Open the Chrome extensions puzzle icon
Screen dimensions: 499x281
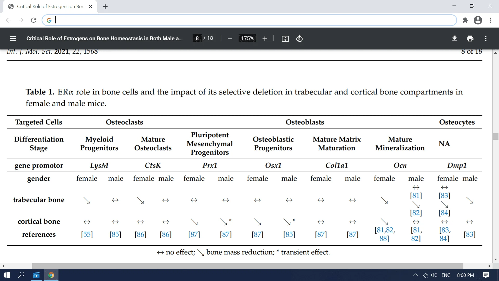click(465, 20)
